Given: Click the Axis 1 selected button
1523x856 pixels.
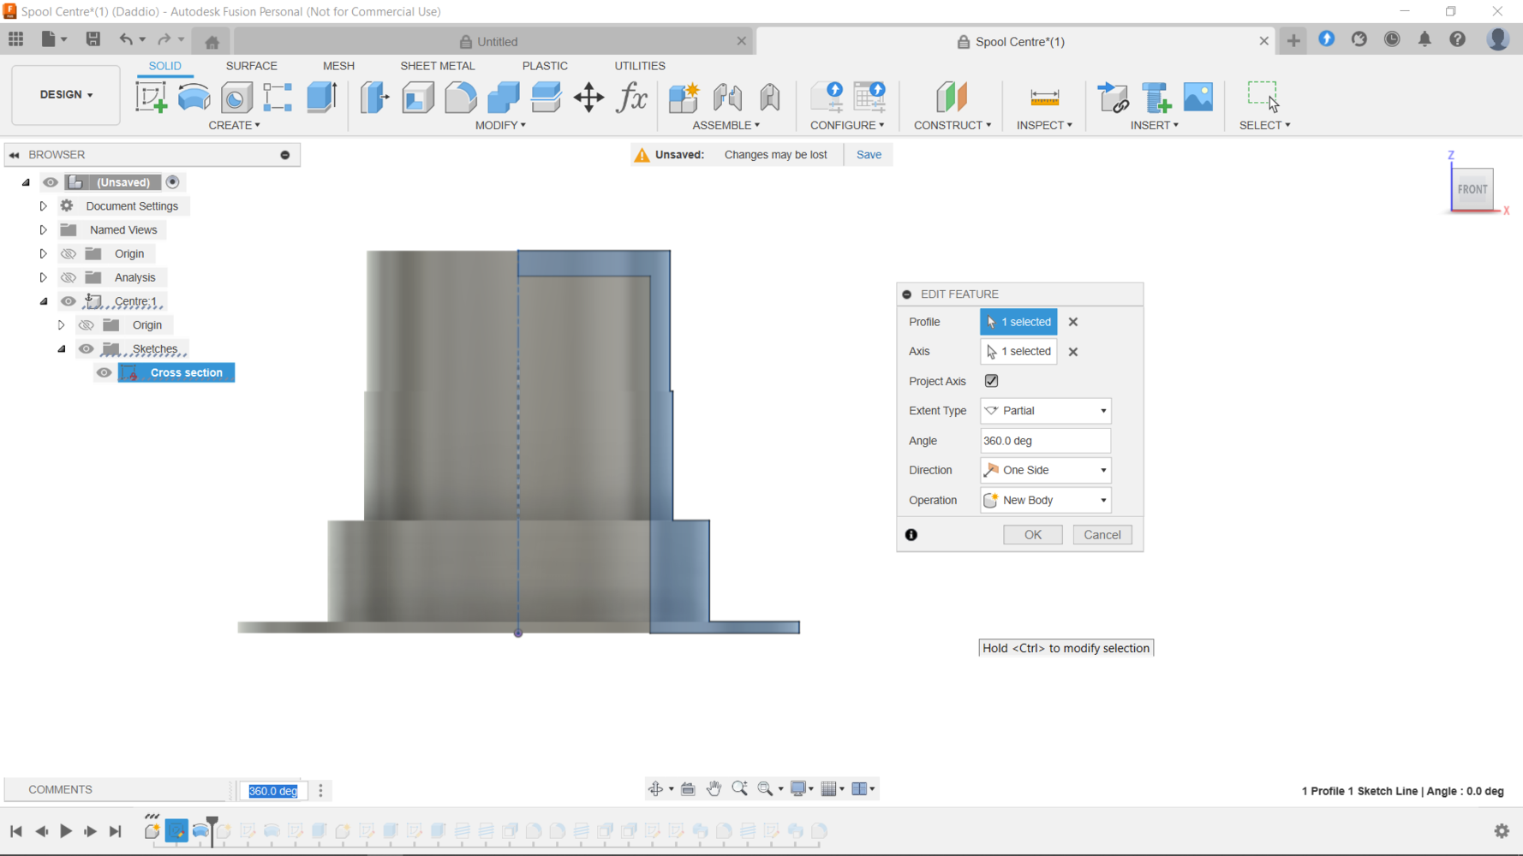Looking at the screenshot, I should [x=1018, y=351].
